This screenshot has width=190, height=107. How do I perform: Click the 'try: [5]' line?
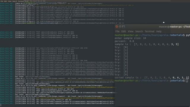[121, 62]
